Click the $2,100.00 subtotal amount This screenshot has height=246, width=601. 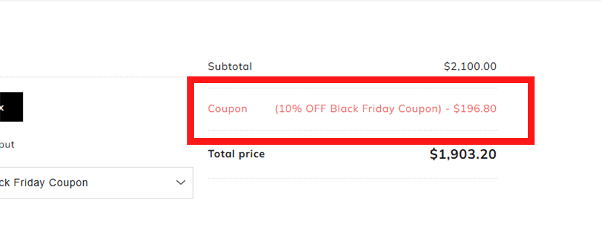(470, 66)
